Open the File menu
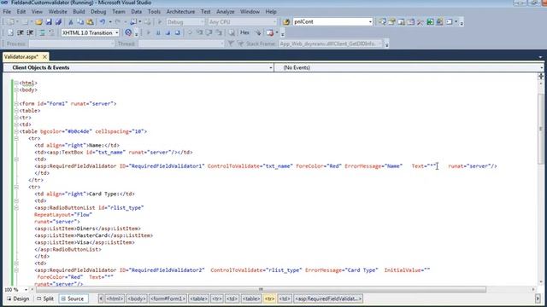The image size is (547, 307). pyautogui.click(x=7, y=11)
